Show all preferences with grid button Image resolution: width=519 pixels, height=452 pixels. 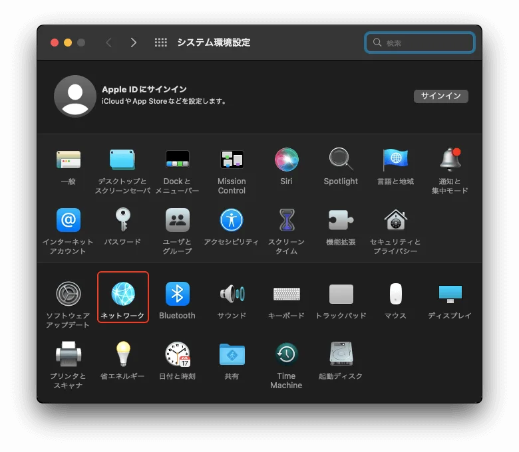click(x=160, y=43)
